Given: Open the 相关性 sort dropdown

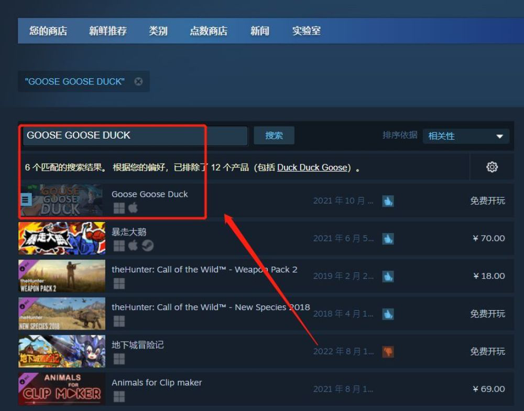Looking at the screenshot, I should tap(466, 136).
